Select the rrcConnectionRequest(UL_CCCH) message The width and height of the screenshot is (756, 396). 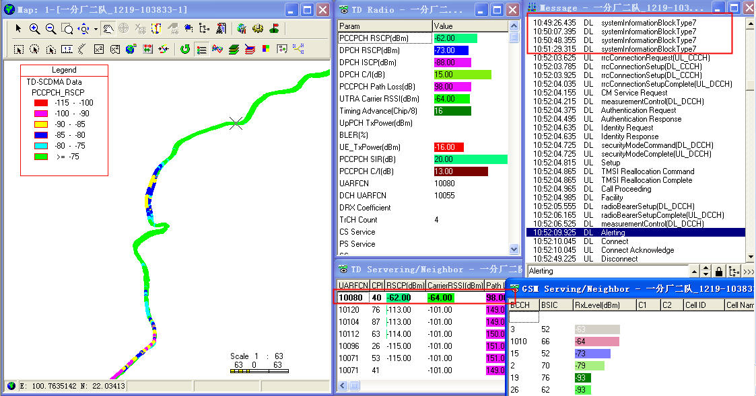pyautogui.click(x=636, y=58)
